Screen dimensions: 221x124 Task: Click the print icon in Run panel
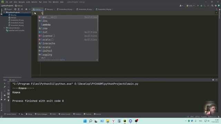pos(8,97)
